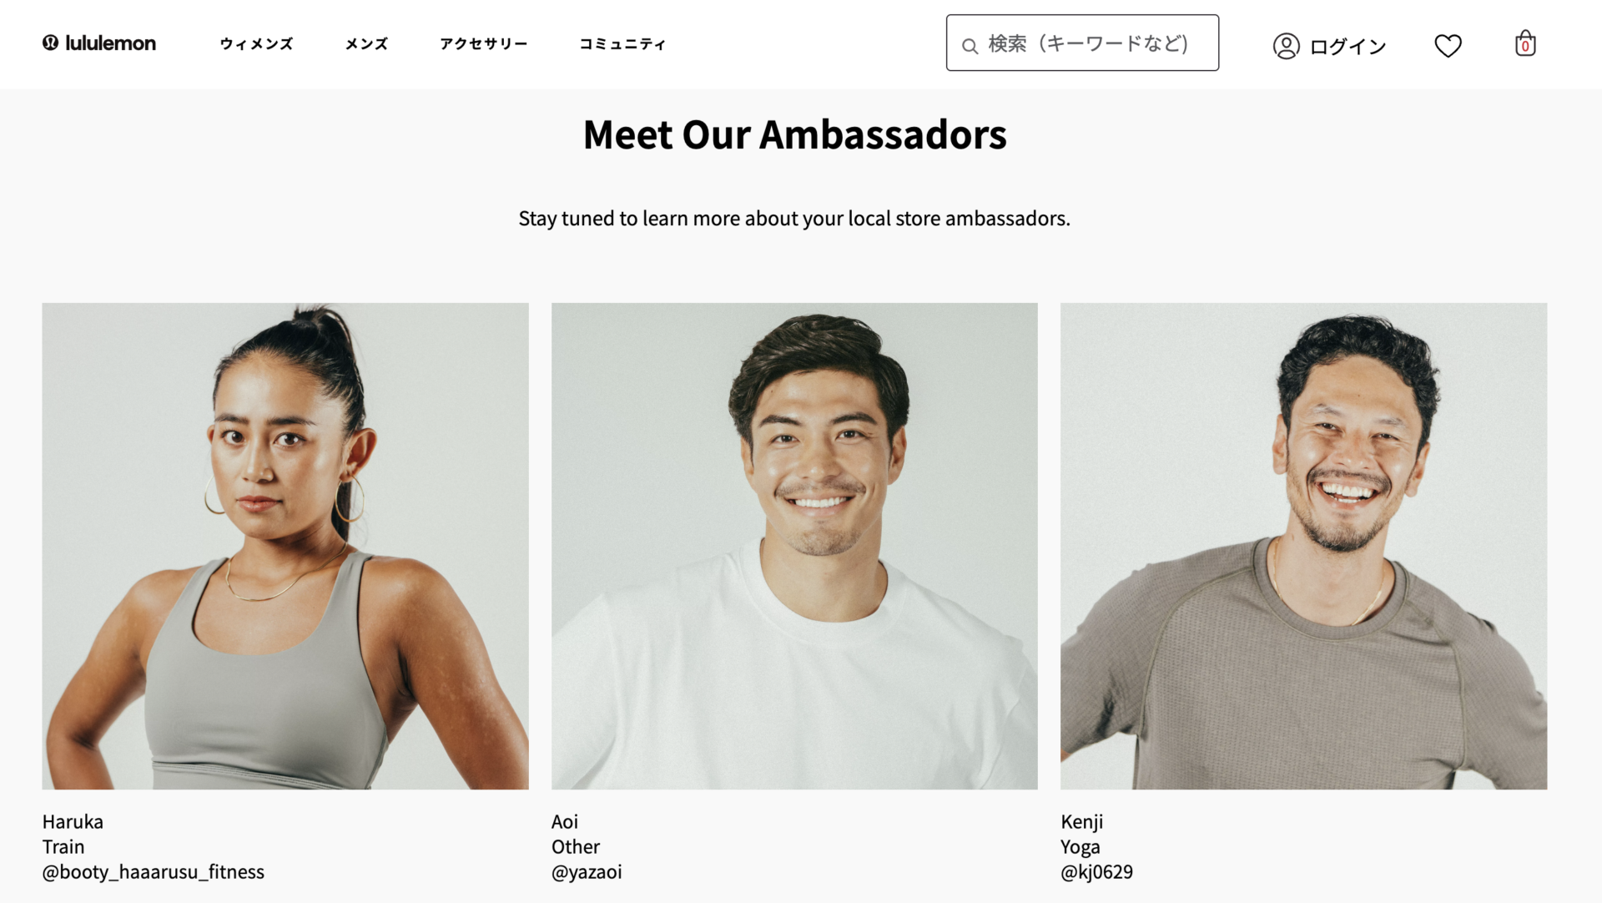Click the lululemon logo
Screen dimensions: 1602x903
point(99,43)
